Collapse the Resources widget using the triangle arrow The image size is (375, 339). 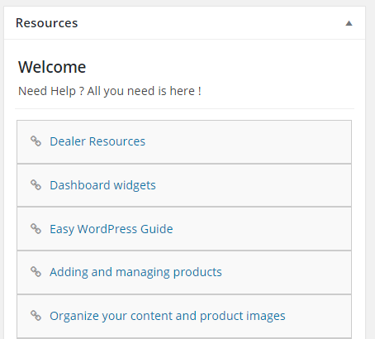[349, 23]
